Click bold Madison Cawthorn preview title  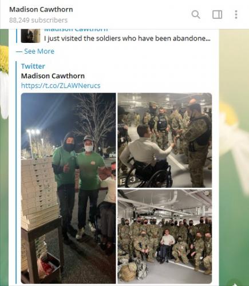pos(53,76)
